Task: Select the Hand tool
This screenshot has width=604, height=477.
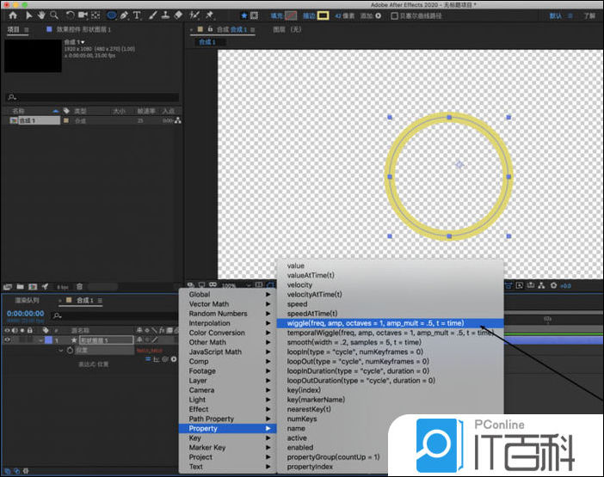Action: (x=40, y=15)
